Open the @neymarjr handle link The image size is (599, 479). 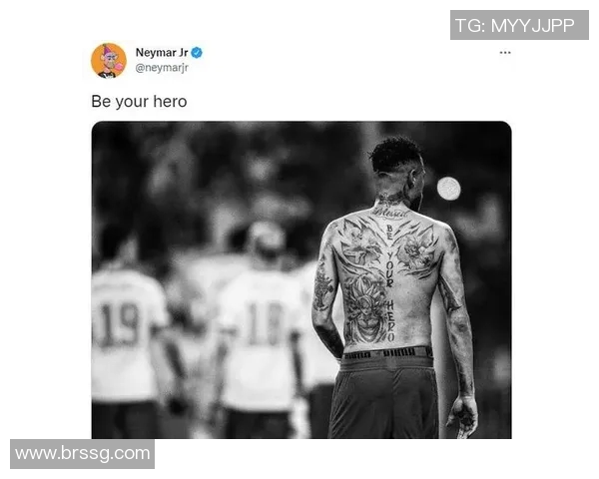pyautogui.click(x=162, y=68)
